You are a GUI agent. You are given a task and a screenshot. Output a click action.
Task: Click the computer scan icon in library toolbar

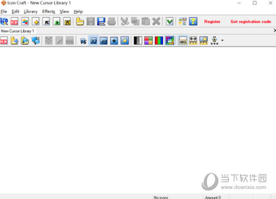pyautogui.click(x=35, y=40)
